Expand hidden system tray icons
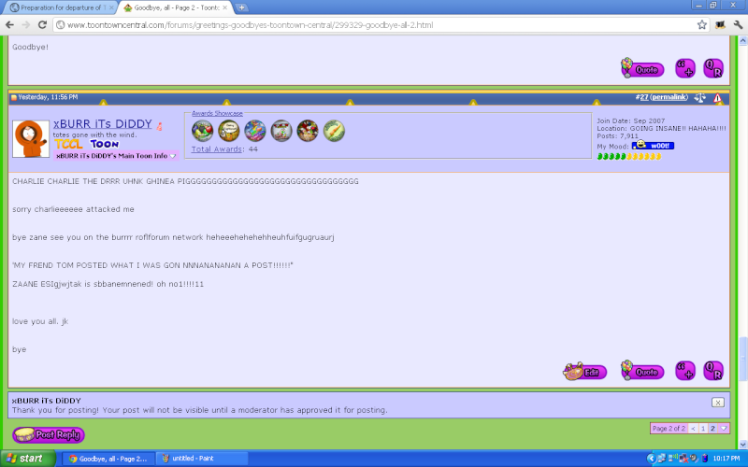This screenshot has width=748, height=467. tap(650, 459)
